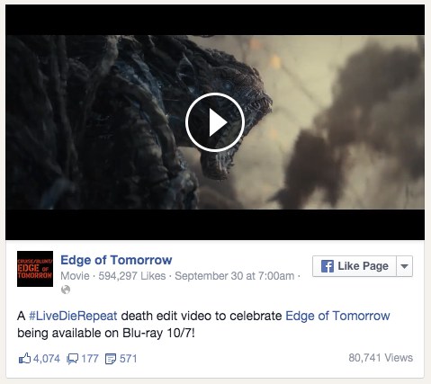Image resolution: width=431 pixels, height=384 pixels.
Task: Click the 594,297 Likes text
Action: 132,276
